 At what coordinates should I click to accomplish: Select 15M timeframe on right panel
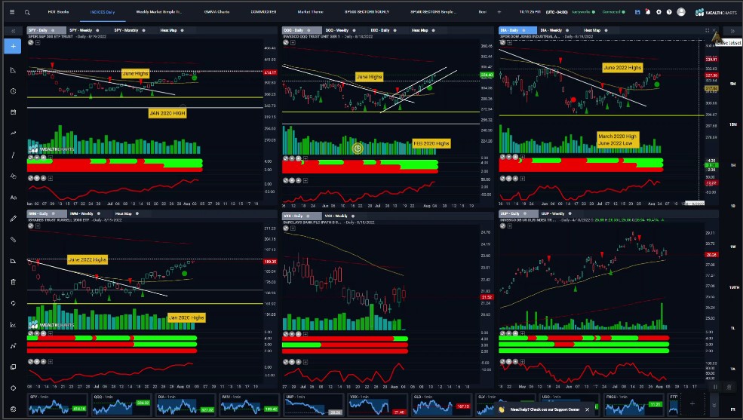(x=733, y=124)
